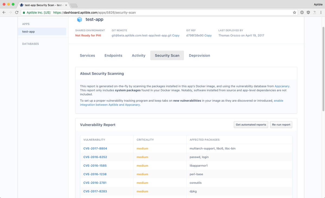
Task: Open CVE-2017-8283 vulnerability link
Action: (x=95, y=191)
